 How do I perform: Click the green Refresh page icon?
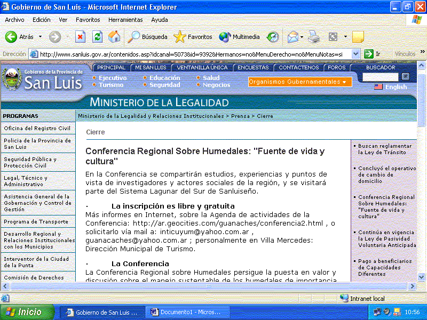(x=97, y=37)
